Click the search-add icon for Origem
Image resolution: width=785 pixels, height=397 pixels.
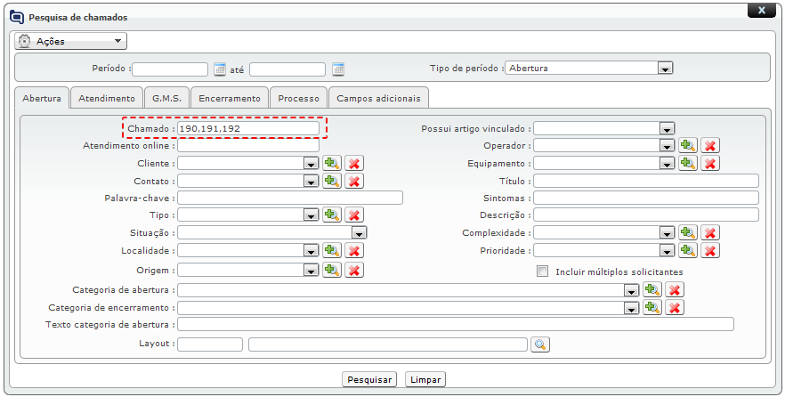[331, 270]
